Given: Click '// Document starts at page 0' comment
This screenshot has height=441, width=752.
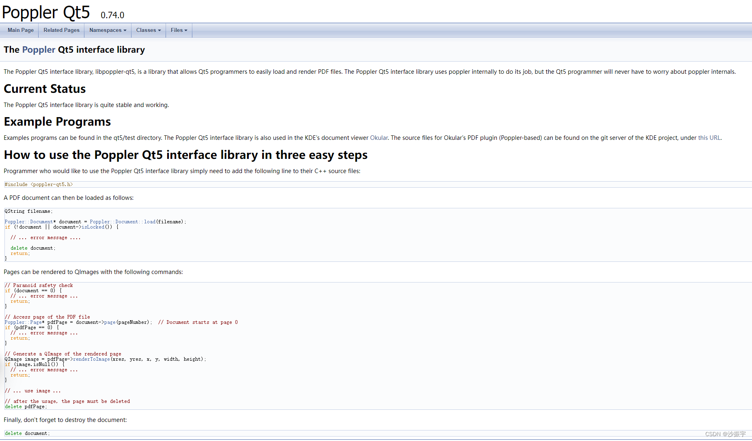Looking at the screenshot, I should tap(198, 322).
